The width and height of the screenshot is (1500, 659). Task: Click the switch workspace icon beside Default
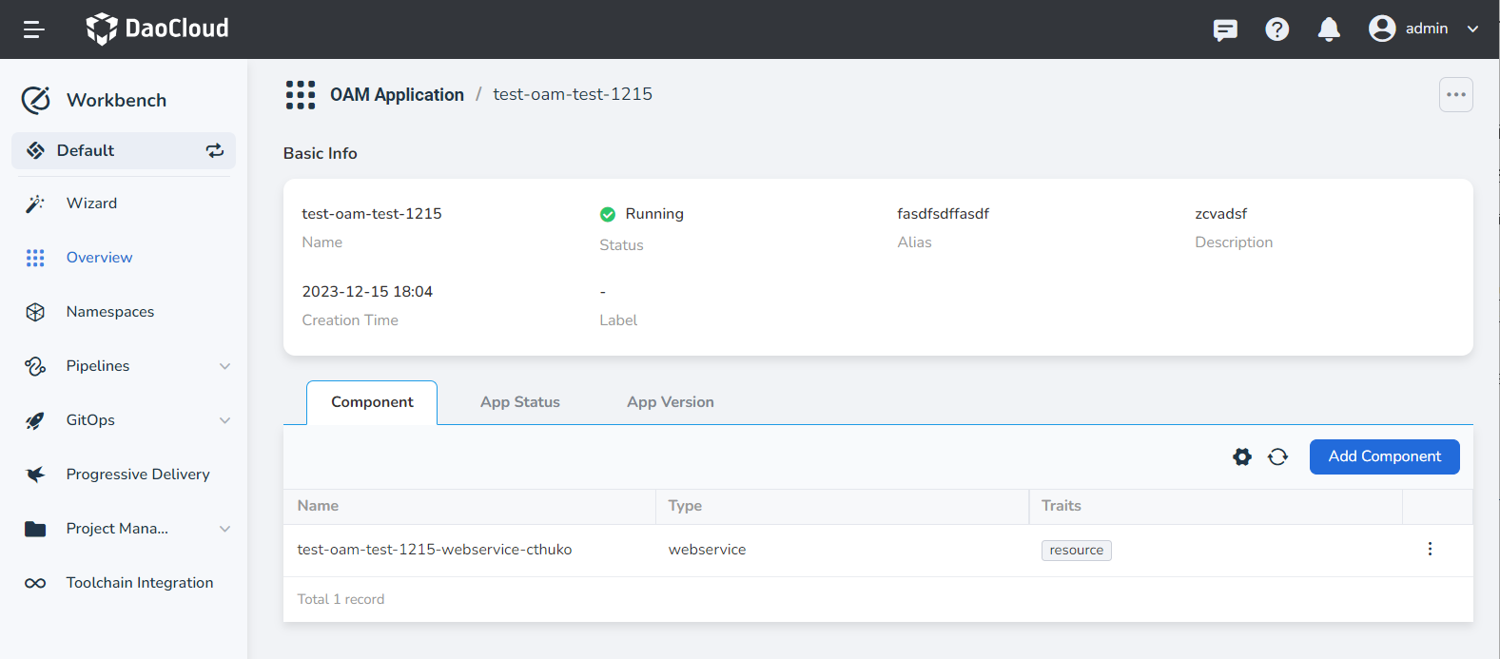[x=215, y=150]
